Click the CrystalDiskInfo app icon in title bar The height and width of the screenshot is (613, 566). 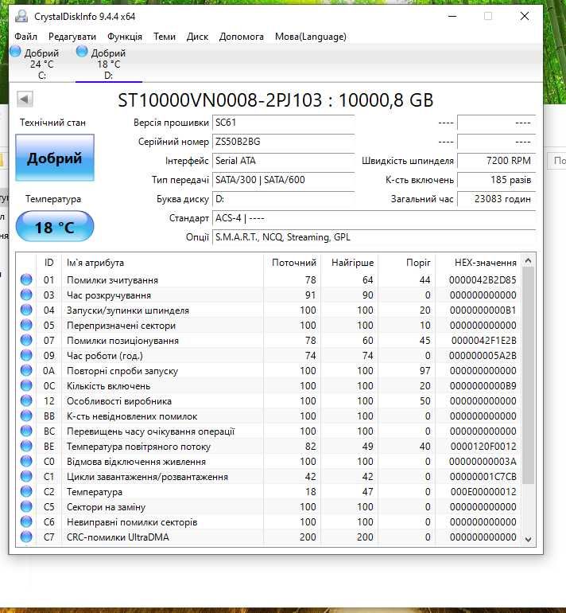(x=21, y=17)
